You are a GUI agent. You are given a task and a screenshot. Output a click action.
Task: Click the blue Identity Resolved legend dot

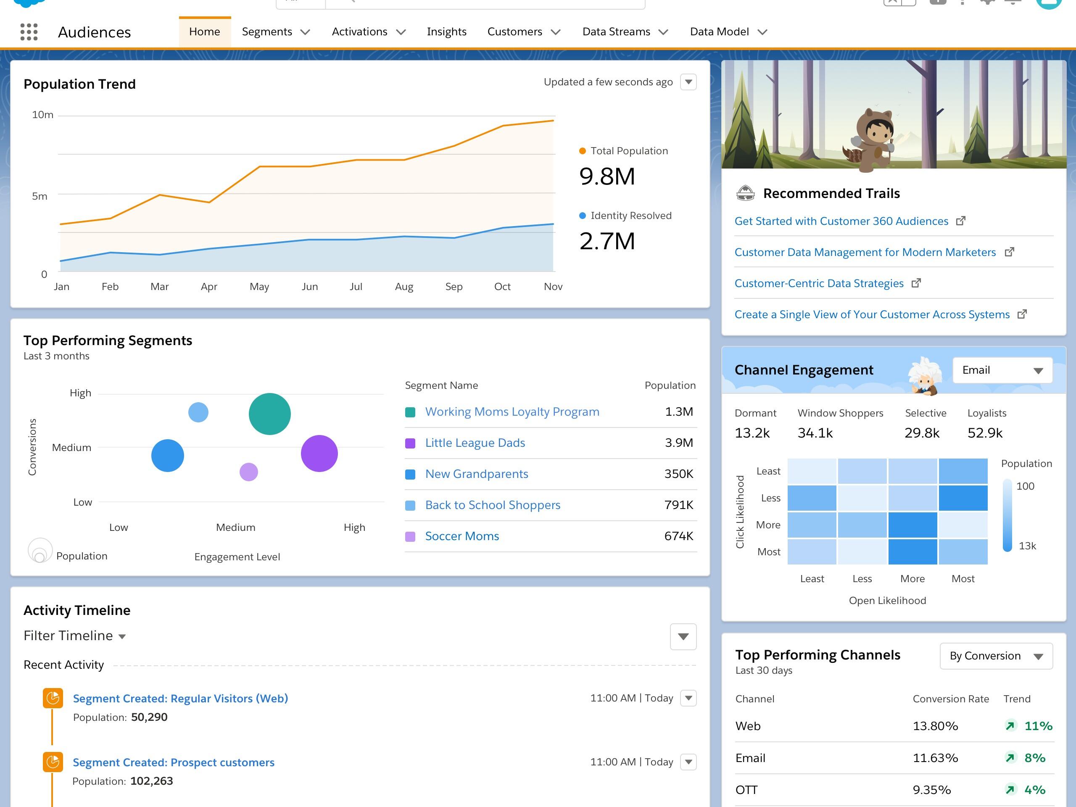pyautogui.click(x=582, y=216)
